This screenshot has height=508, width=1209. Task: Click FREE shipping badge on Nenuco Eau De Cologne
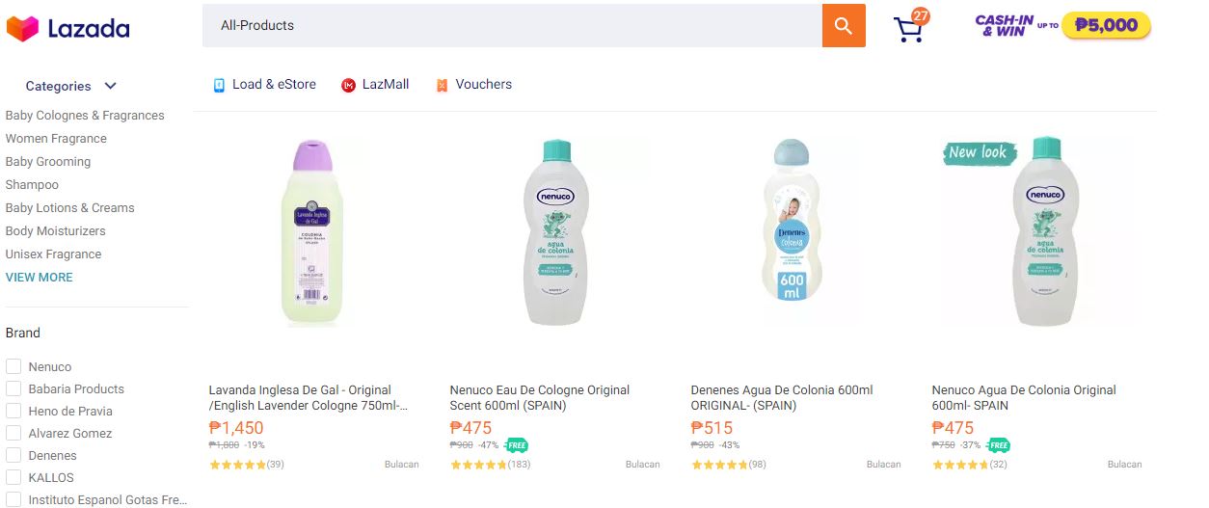click(517, 445)
